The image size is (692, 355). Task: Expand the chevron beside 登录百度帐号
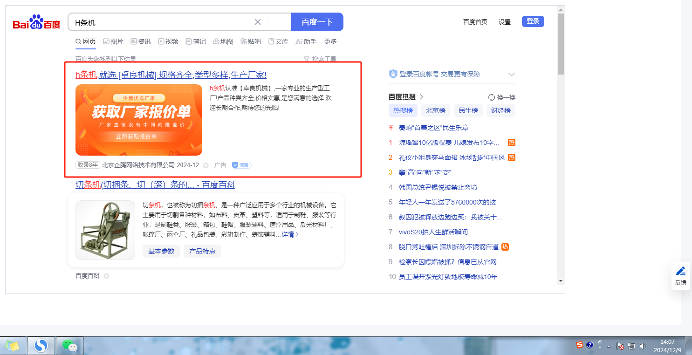coord(512,74)
